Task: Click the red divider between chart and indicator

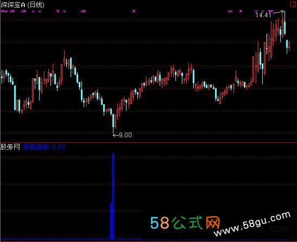Action: [x=149, y=142]
